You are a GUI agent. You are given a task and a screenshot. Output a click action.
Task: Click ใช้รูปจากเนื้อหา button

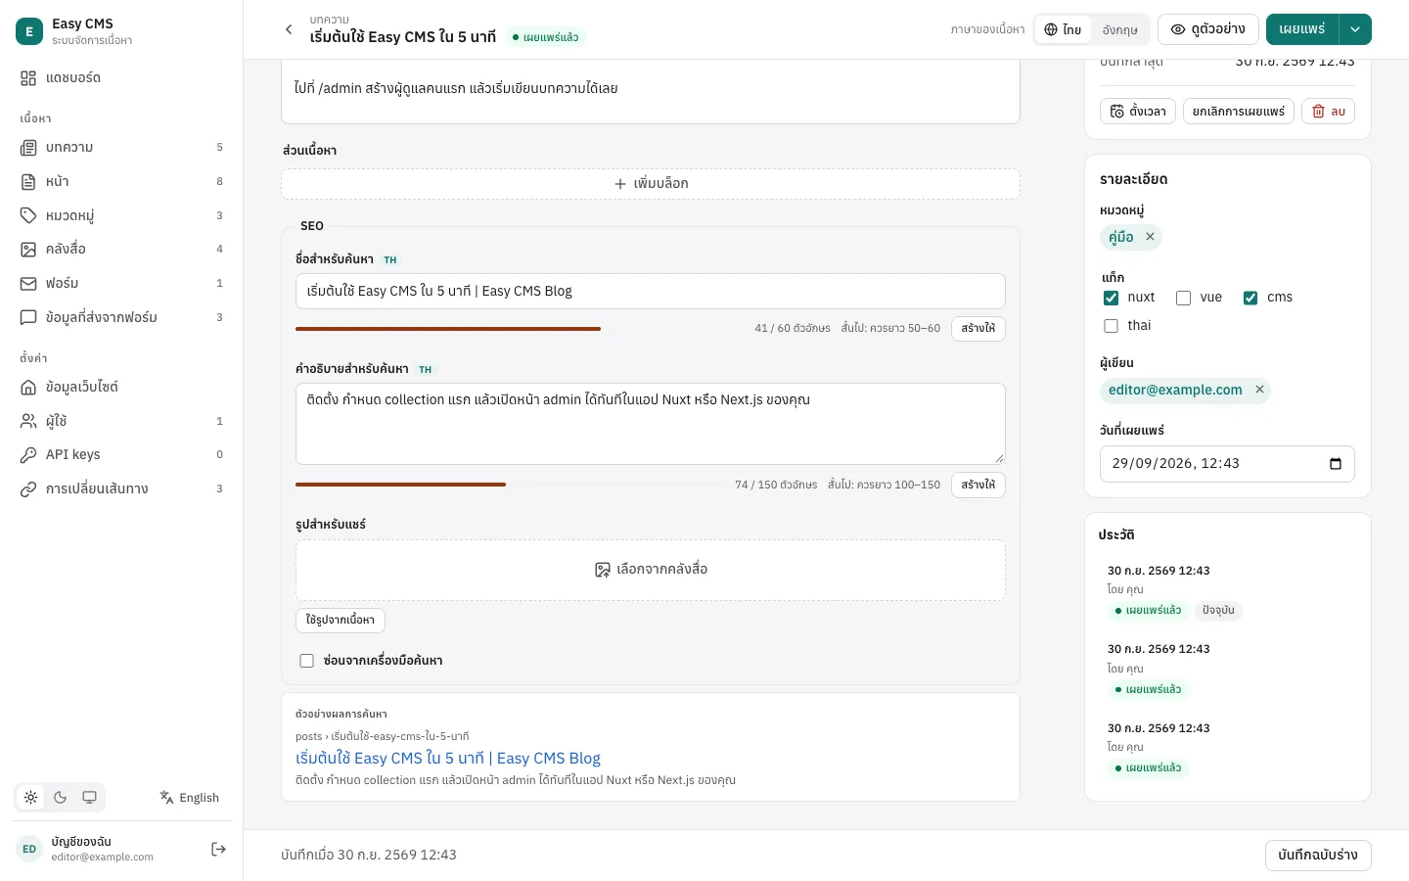341,621
